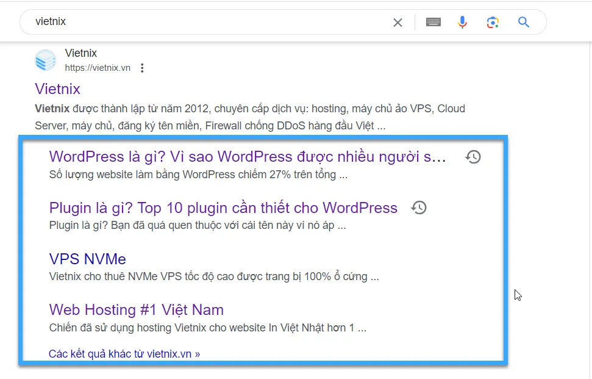Open Google Lens image search

pos(493,23)
